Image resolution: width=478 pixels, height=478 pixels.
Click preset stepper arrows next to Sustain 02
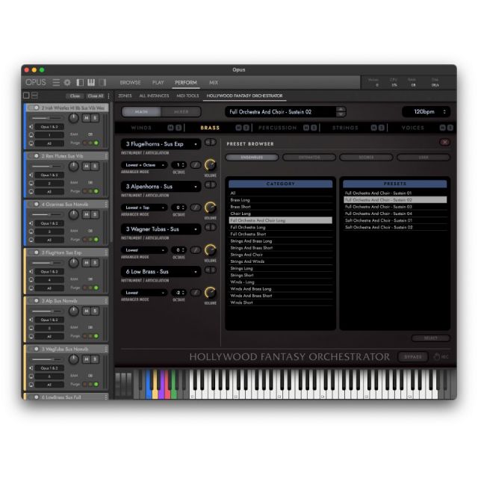(341, 111)
